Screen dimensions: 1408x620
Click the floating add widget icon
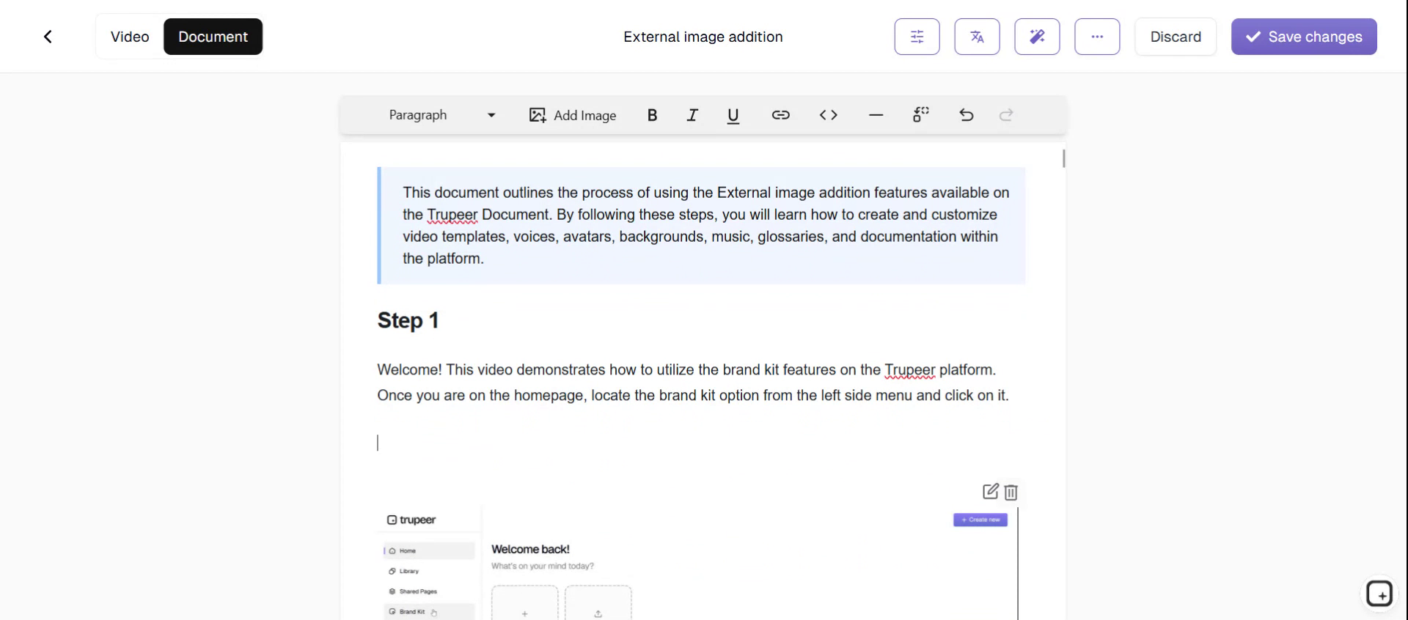[1379, 594]
